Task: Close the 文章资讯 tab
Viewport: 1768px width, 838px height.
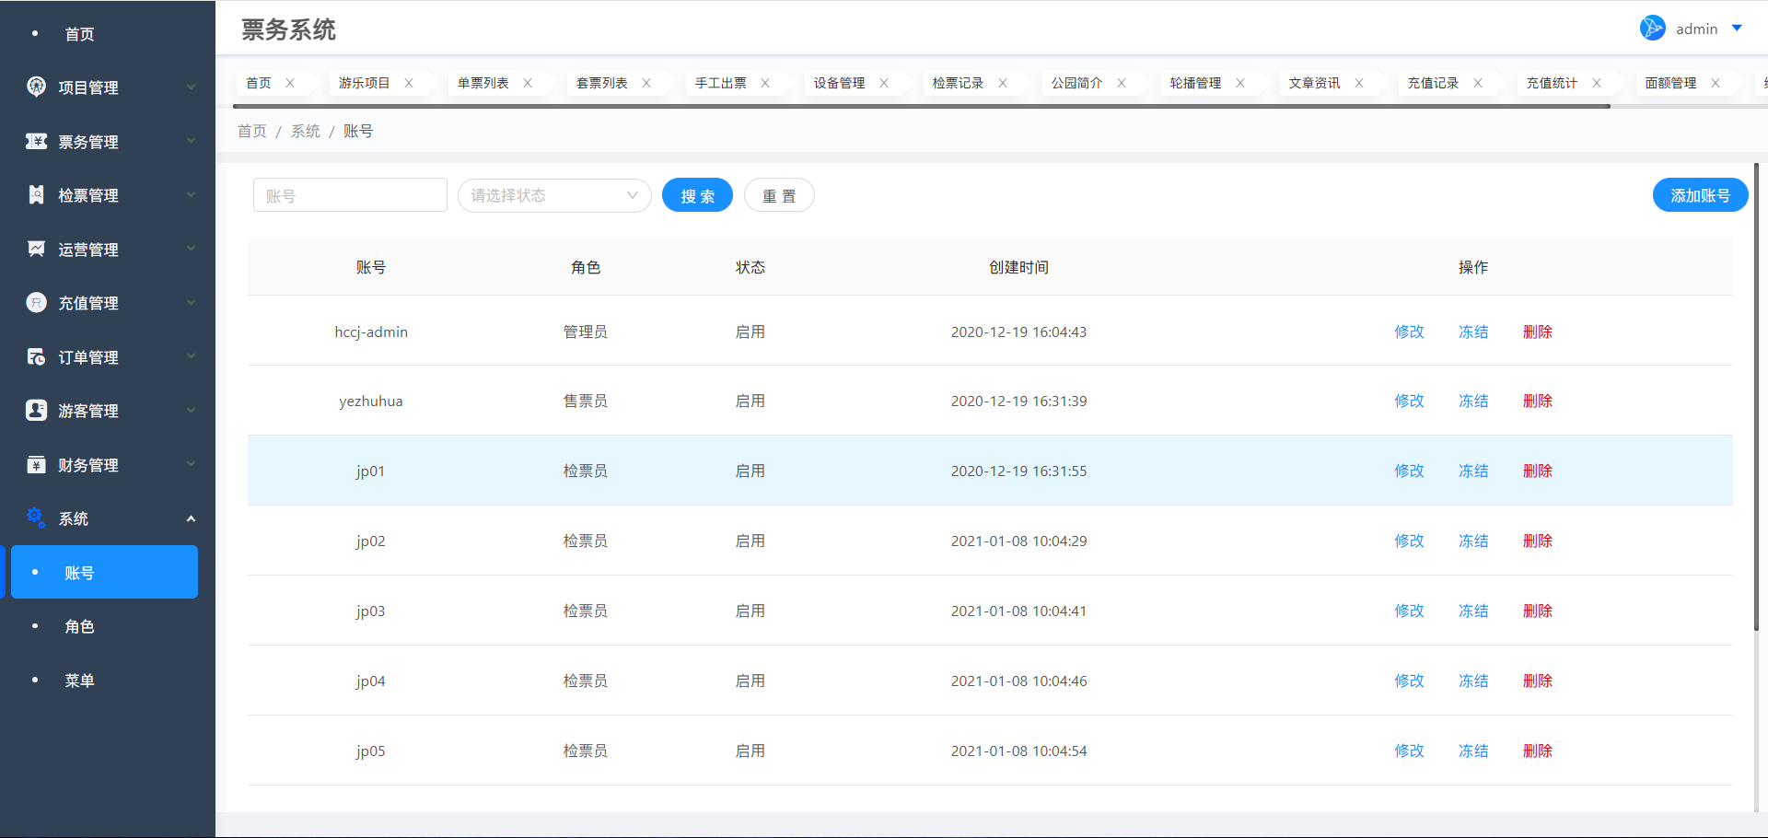Action: 1359,83
